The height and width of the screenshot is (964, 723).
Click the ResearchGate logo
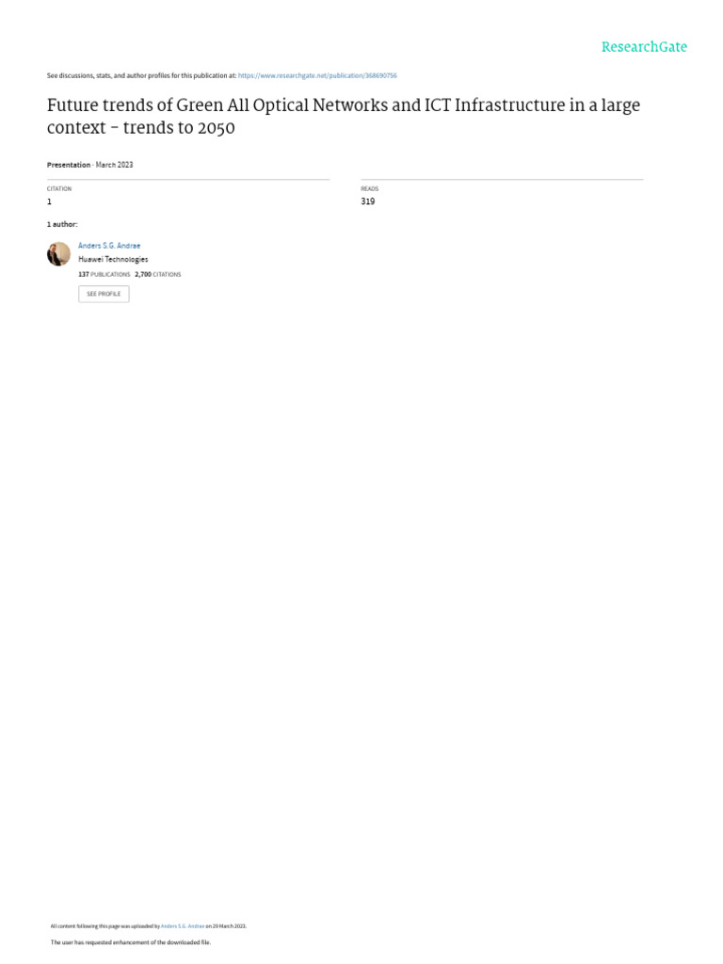pos(644,47)
